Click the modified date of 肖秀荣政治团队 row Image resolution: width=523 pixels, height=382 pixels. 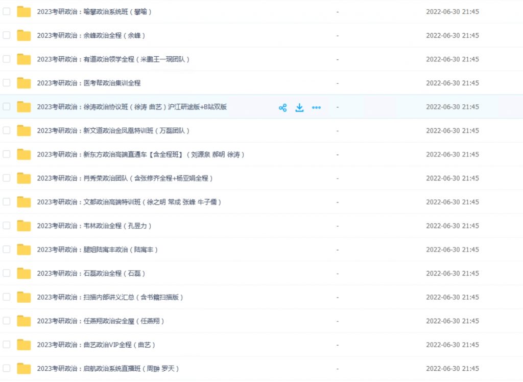click(453, 178)
